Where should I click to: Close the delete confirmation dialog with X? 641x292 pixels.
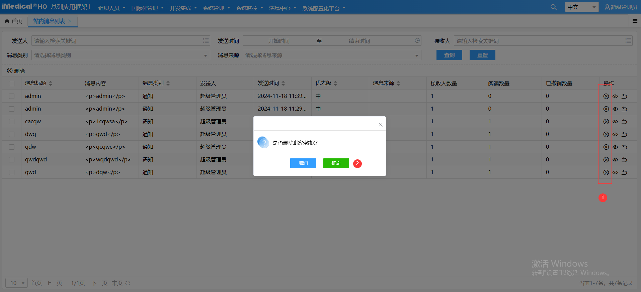pos(381,125)
